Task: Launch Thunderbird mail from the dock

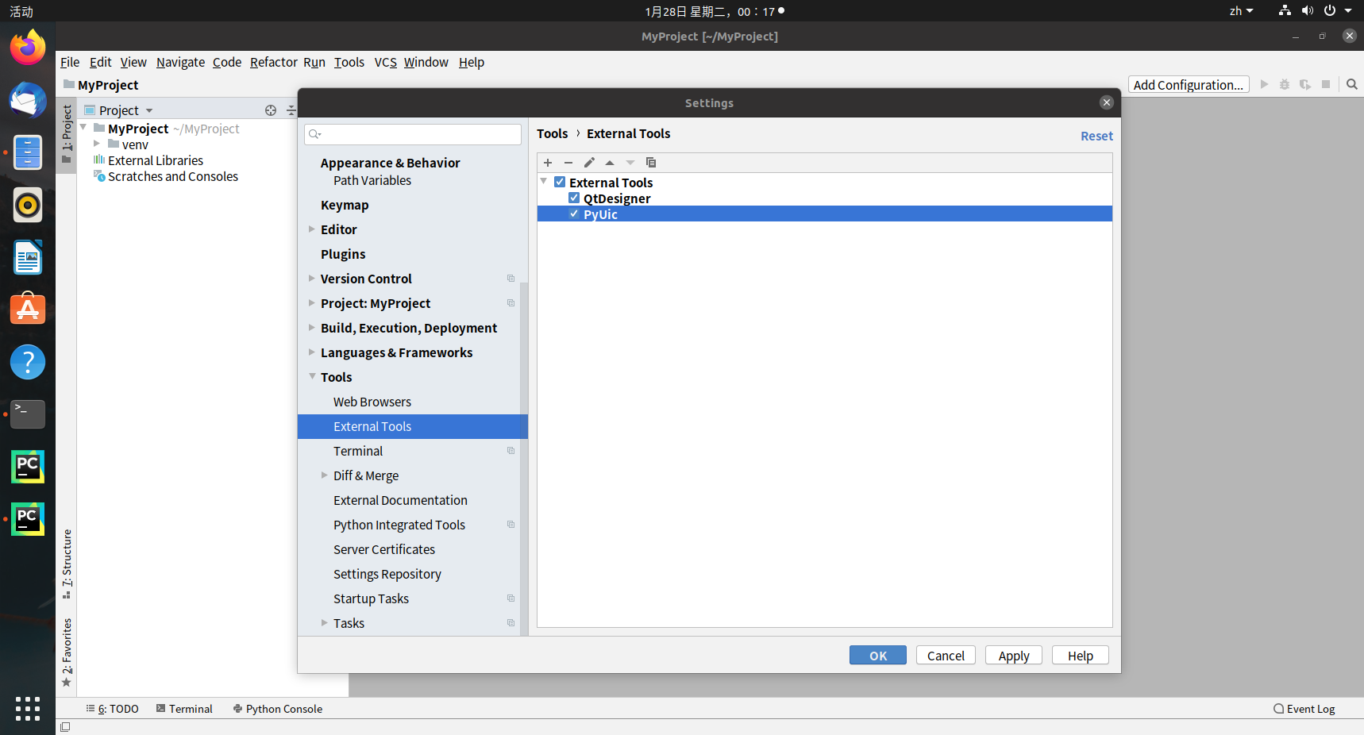Action: (x=28, y=100)
